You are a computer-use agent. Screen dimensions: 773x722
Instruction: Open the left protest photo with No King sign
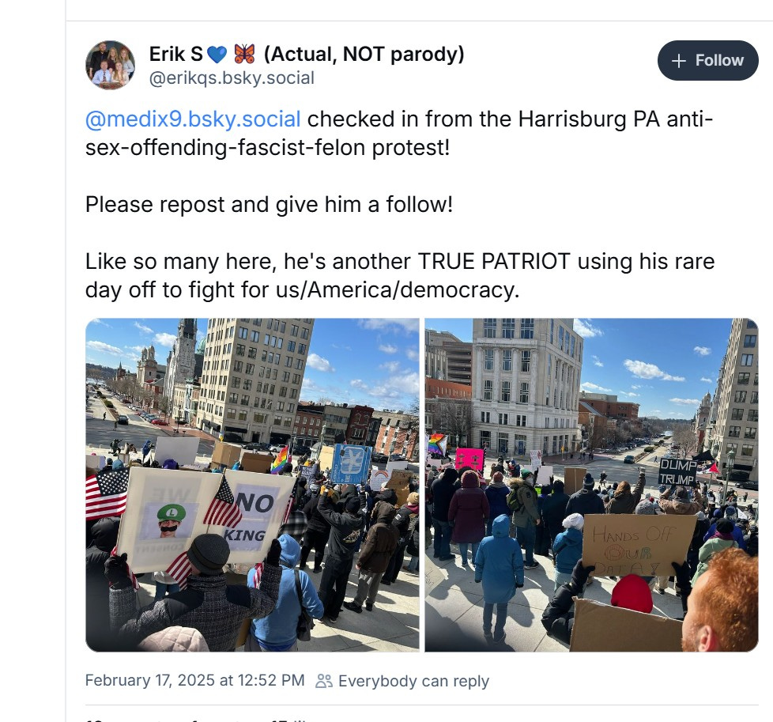[252, 485]
